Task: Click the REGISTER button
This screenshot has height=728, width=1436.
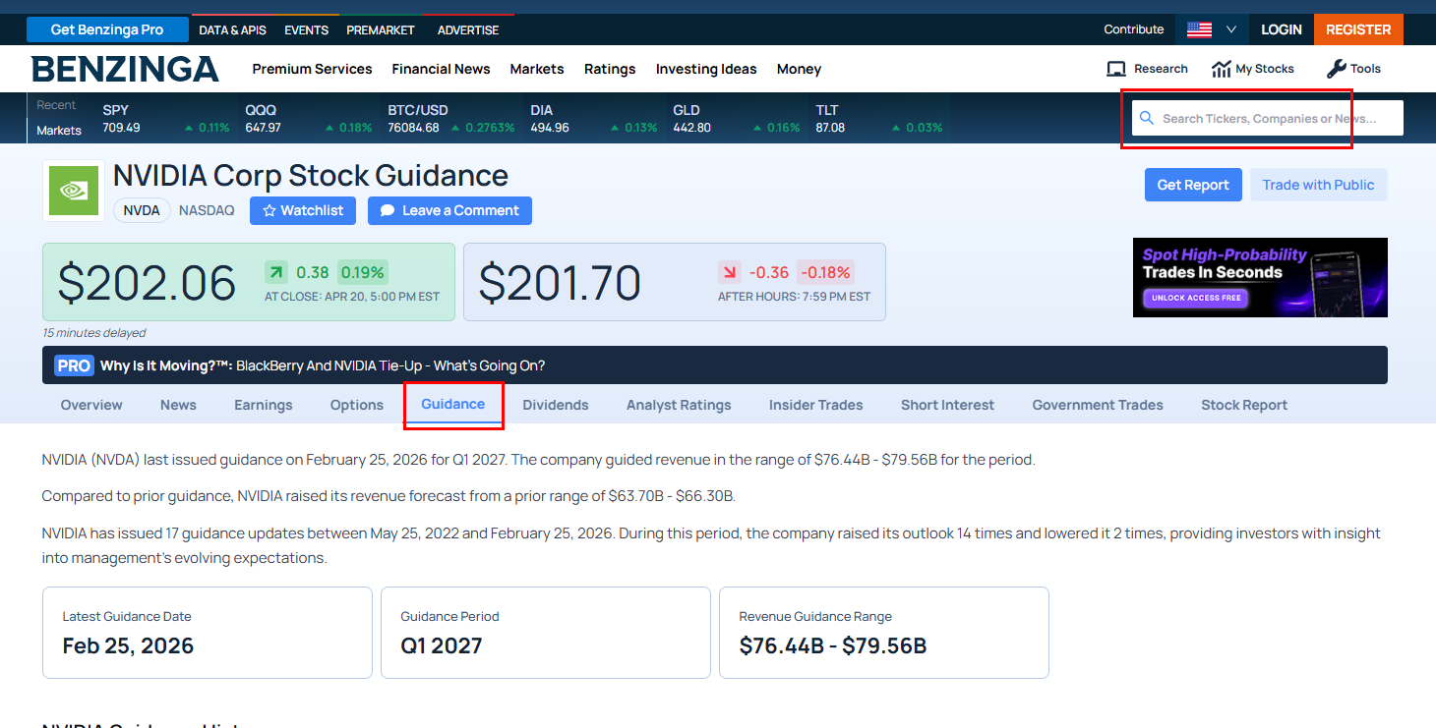Action: pyautogui.click(x=1358, y=29)
